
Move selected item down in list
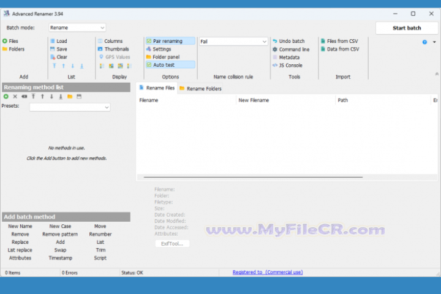point(72,66)
